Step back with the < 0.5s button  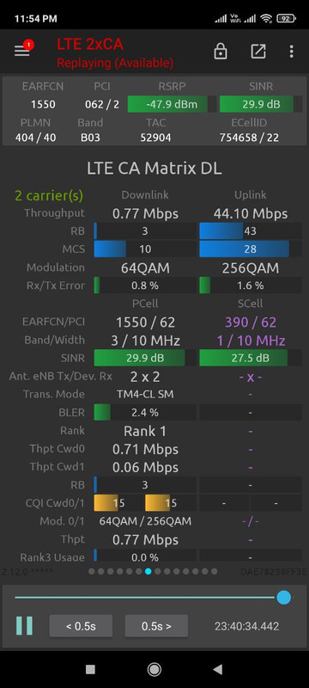click(81, 626)
